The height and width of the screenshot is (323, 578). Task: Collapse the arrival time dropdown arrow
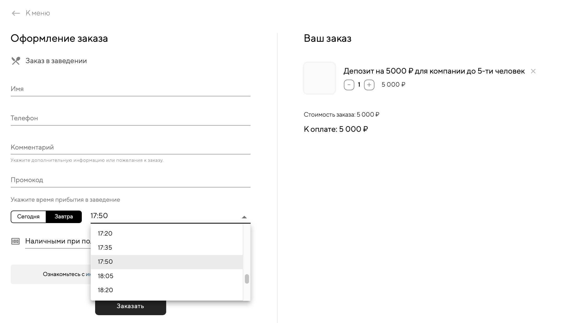coord(244,217)
